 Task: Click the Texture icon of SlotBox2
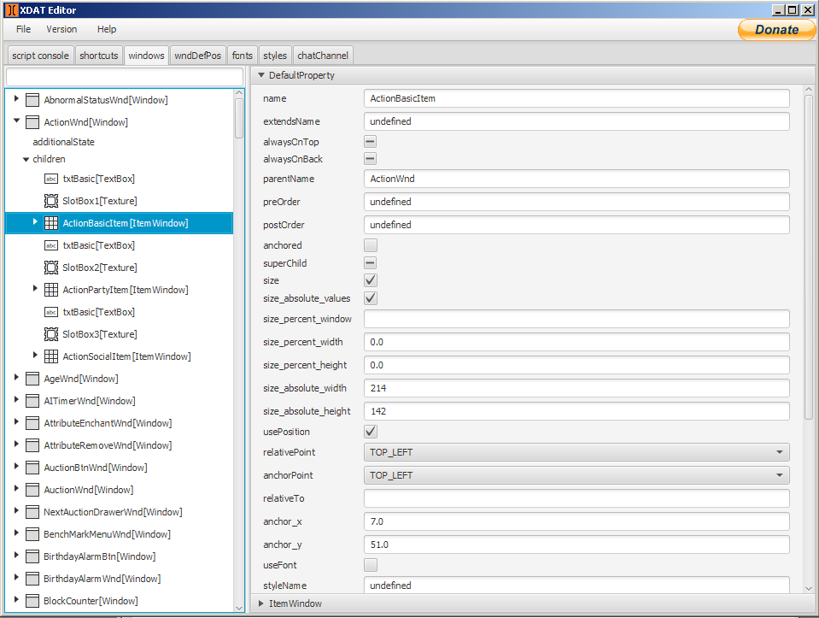pyautogui.click(x=50, y=268)
